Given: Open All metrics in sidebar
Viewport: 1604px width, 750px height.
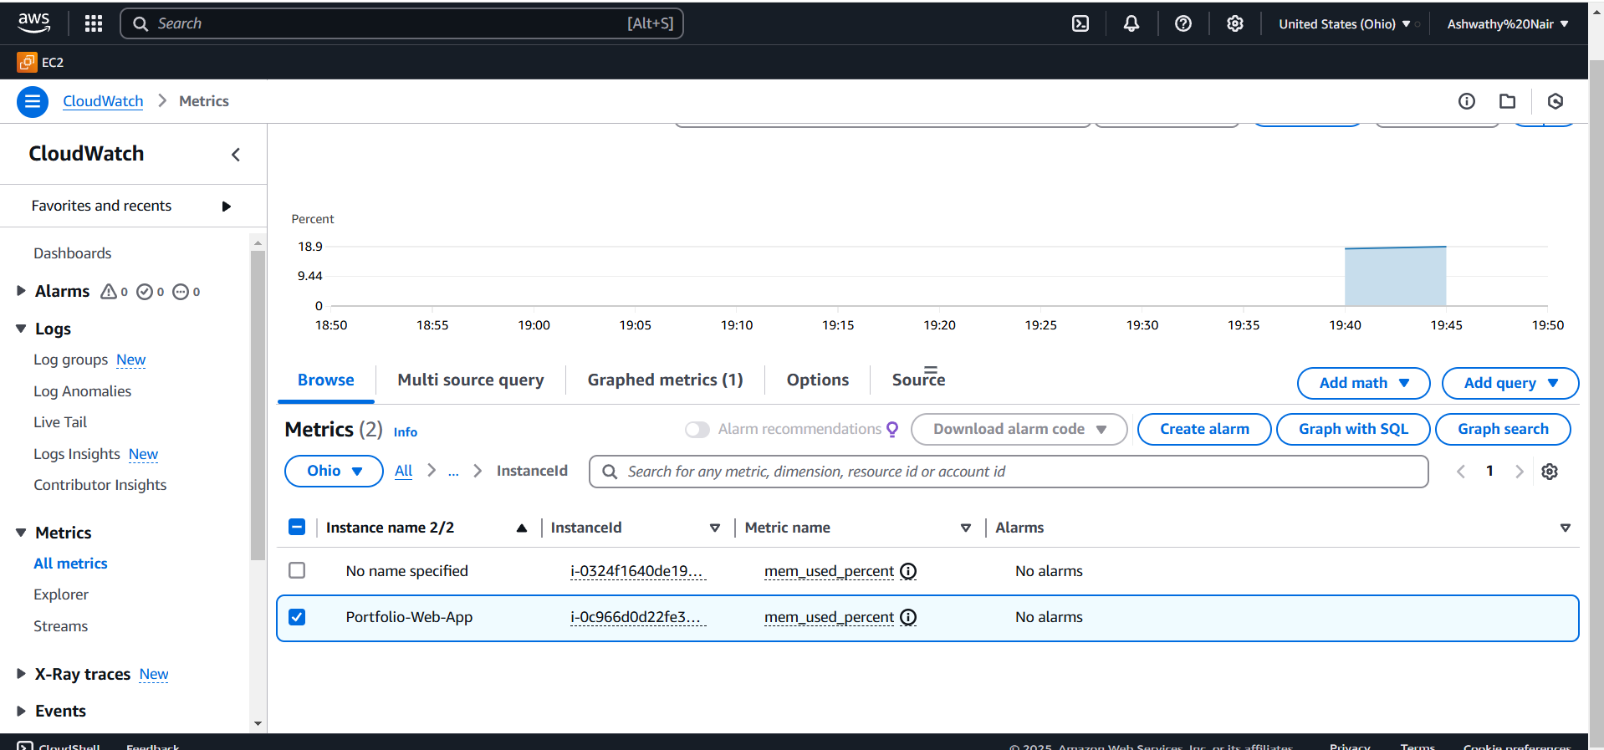Looking at the screenshot, I should tap(70, 564).
